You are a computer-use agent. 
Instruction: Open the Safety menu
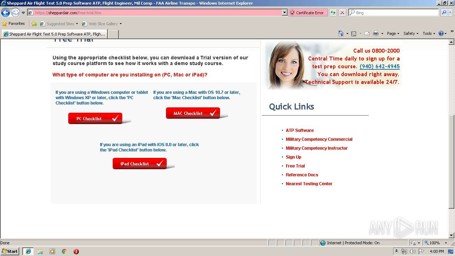411,33
